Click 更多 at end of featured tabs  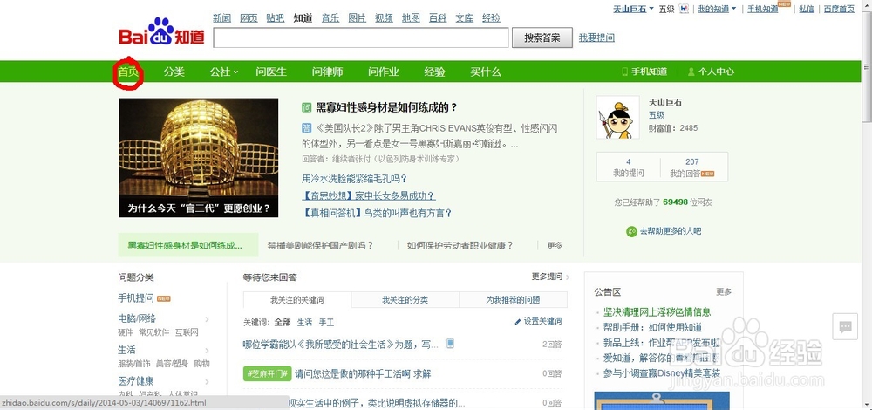click(555, 245)
